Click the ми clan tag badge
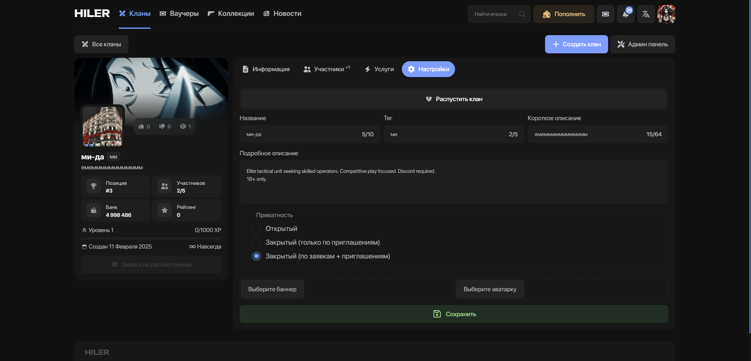The image size is (751, 361). [113, 157]
